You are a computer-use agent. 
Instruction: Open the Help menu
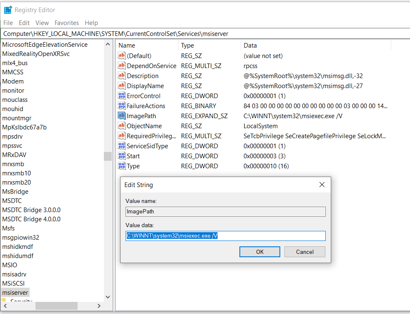[x=91, y=23]
